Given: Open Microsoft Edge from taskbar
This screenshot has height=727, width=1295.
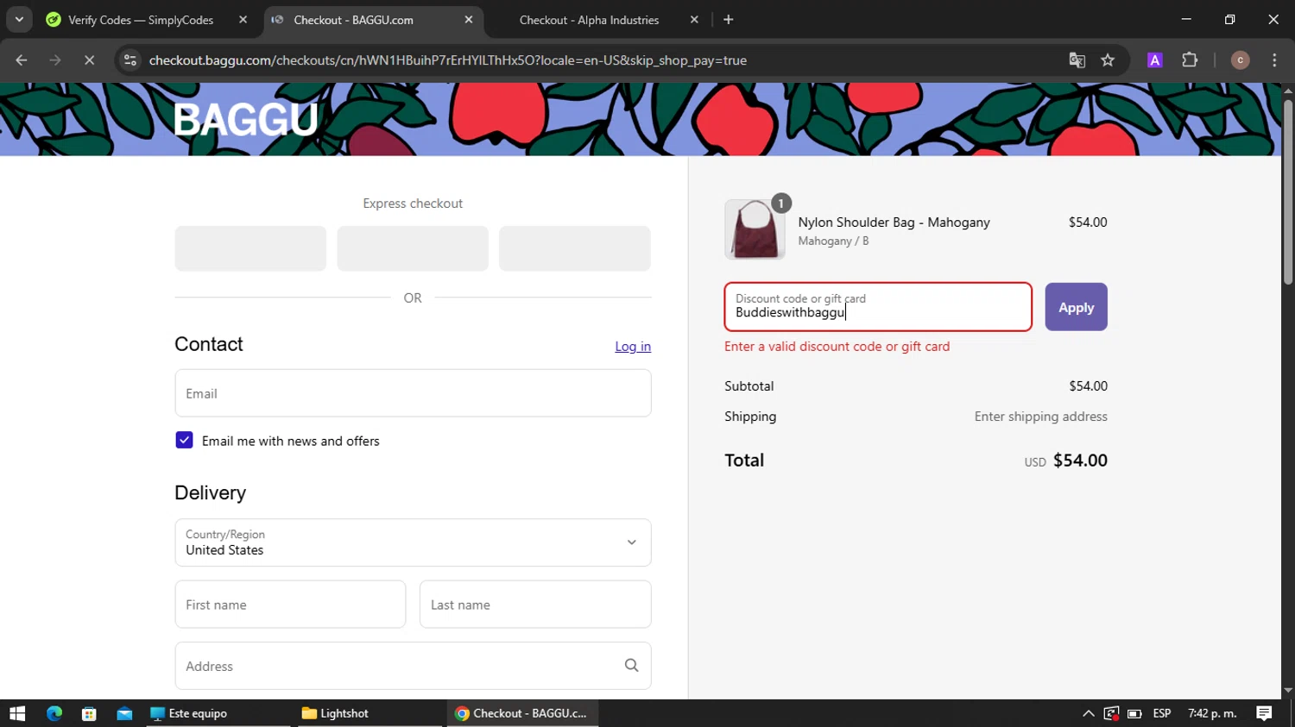Looking at the screenshot, I should (x=54, y=713).
